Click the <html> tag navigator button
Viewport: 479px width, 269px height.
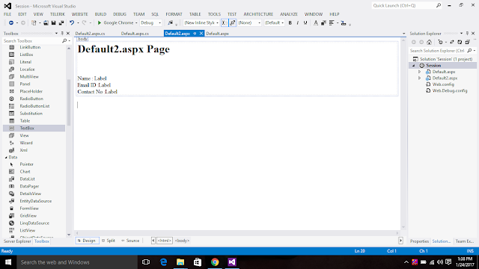point(165,241)
